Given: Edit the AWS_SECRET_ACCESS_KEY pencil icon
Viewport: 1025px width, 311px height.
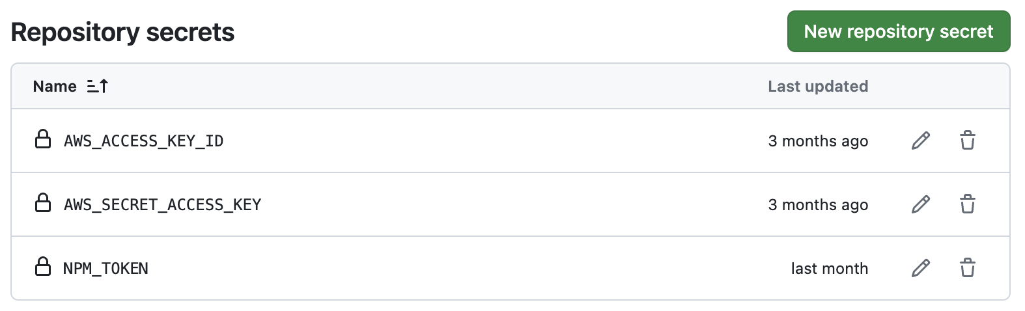Looking at the screenshot, I should pos(920,204).
